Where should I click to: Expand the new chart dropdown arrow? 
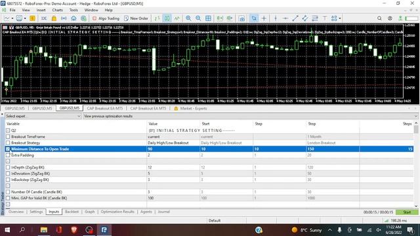(x=12, y=18)
